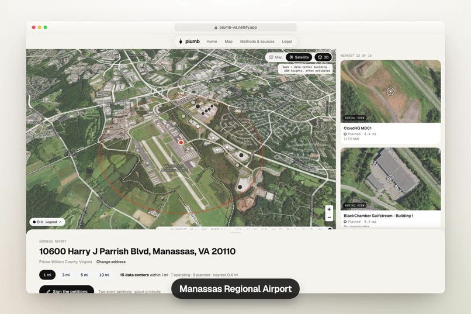Click the pencil icon on Sign the petitions

pos(48,291)
